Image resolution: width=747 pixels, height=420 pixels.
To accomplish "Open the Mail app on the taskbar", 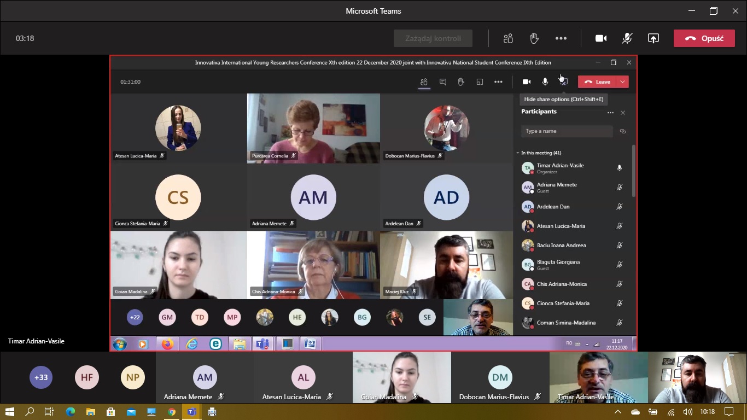I will click(x=131, y=412).
